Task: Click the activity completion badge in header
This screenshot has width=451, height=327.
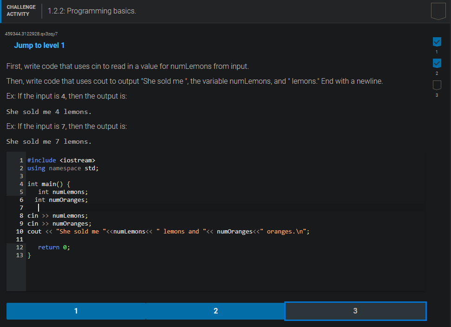Action: 438,11
